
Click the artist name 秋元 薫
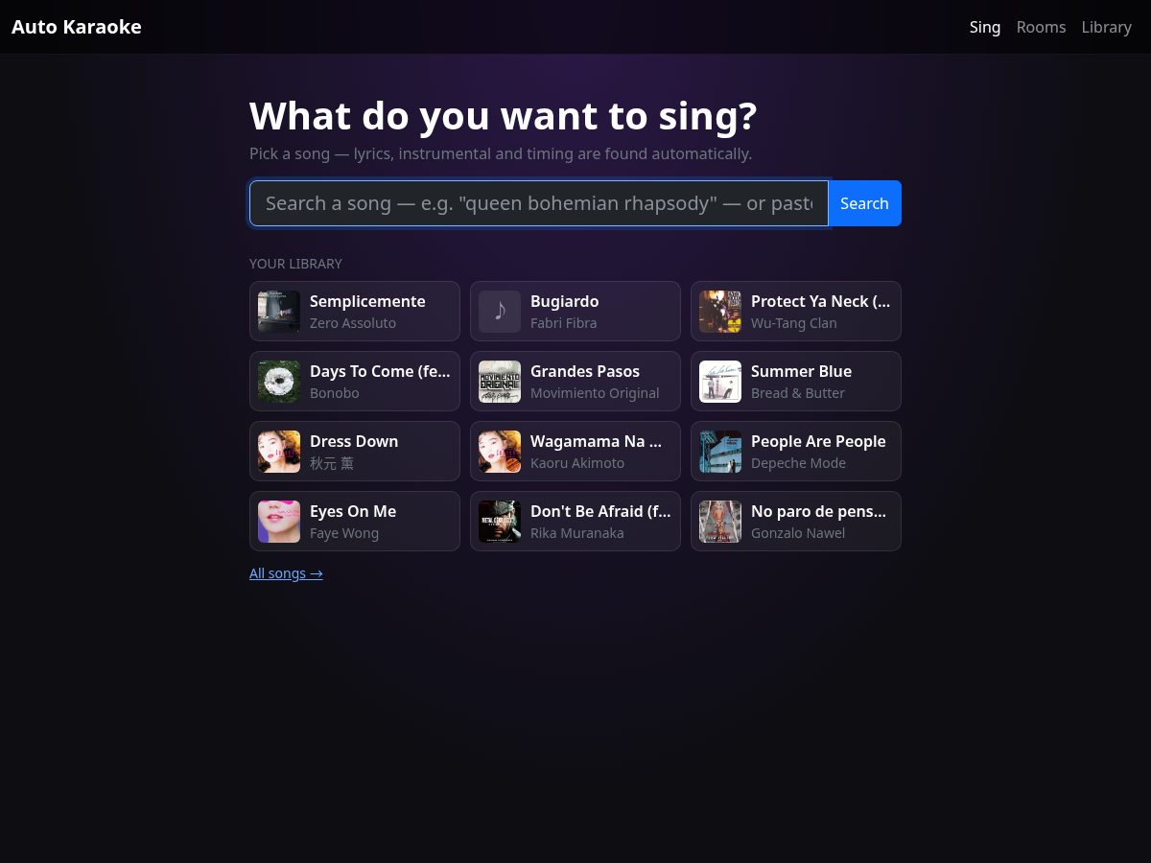point(332,463)
